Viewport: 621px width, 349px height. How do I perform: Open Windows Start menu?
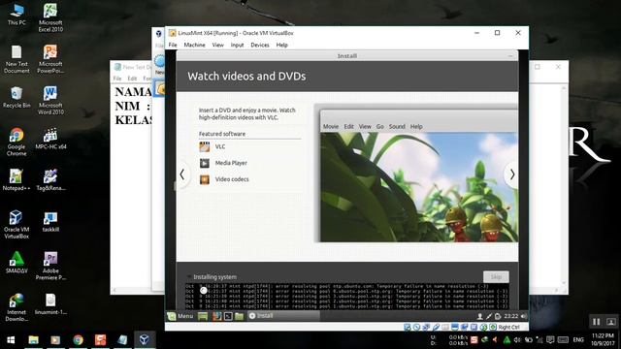11,340
